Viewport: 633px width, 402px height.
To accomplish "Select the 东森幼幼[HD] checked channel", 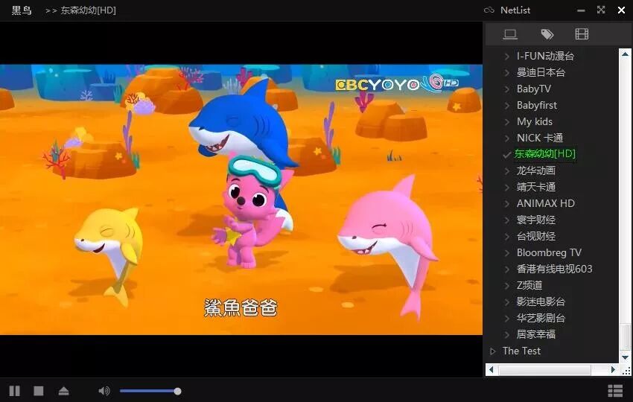I will click(x=545, y=154).
